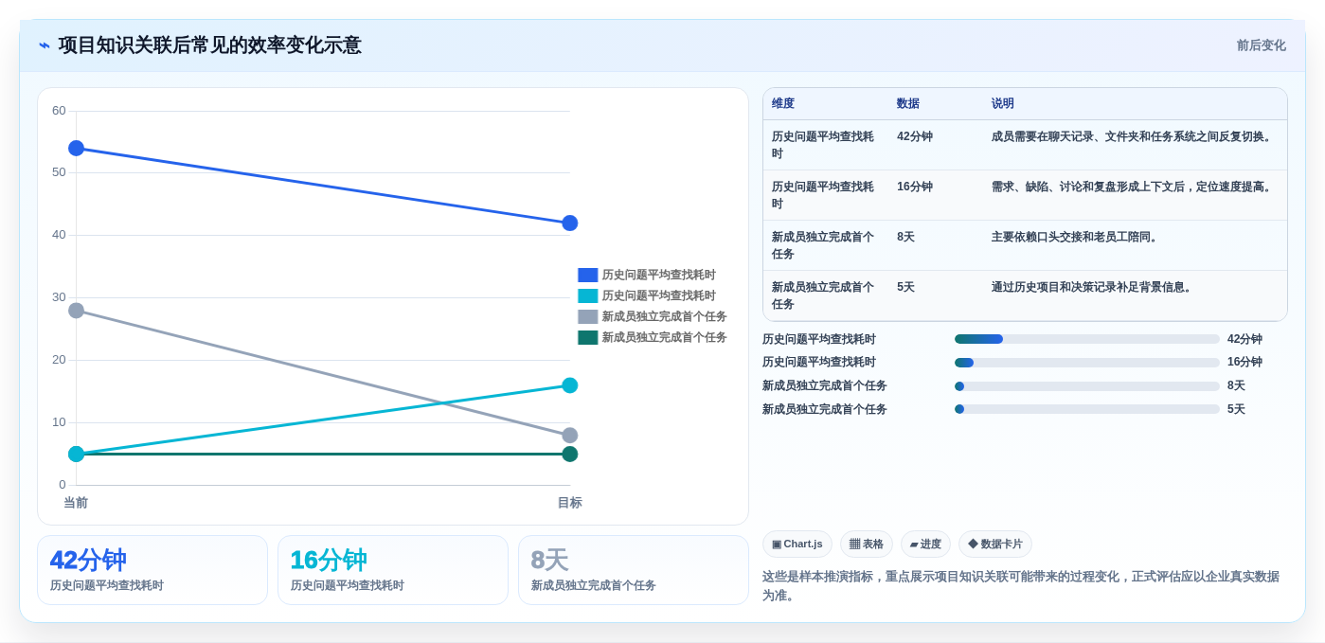Click the lightning icon beside the title

(x=45, y=45)
